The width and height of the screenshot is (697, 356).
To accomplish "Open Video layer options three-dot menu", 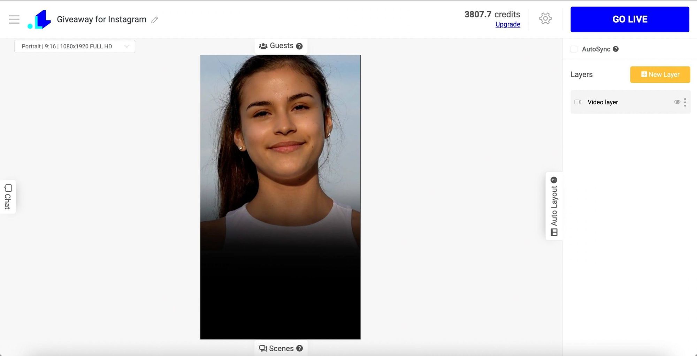I will (x=685, y=102).
